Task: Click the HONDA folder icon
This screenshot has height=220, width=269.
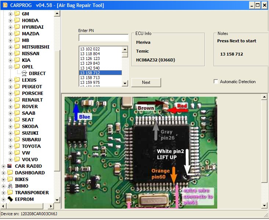Action: (17, 20)
